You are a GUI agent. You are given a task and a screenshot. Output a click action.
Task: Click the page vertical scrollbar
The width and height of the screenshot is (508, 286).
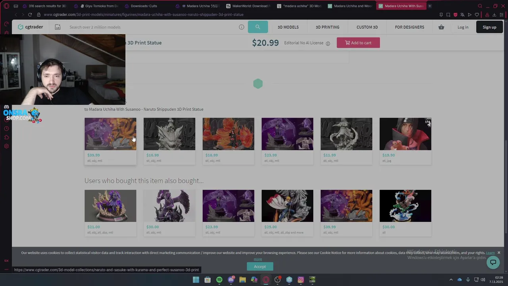506,187
